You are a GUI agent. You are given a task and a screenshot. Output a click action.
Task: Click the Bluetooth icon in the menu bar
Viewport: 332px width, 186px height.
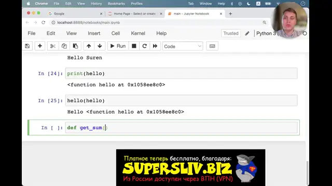pyautogui.click(x=232, y=4)
